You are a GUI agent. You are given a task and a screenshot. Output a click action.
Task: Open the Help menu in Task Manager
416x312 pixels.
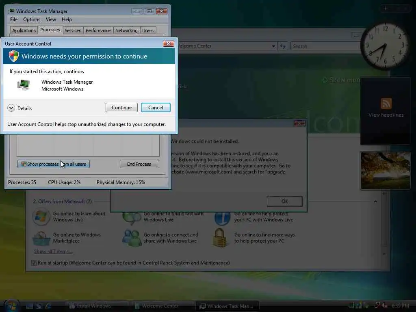pos(67,19)
